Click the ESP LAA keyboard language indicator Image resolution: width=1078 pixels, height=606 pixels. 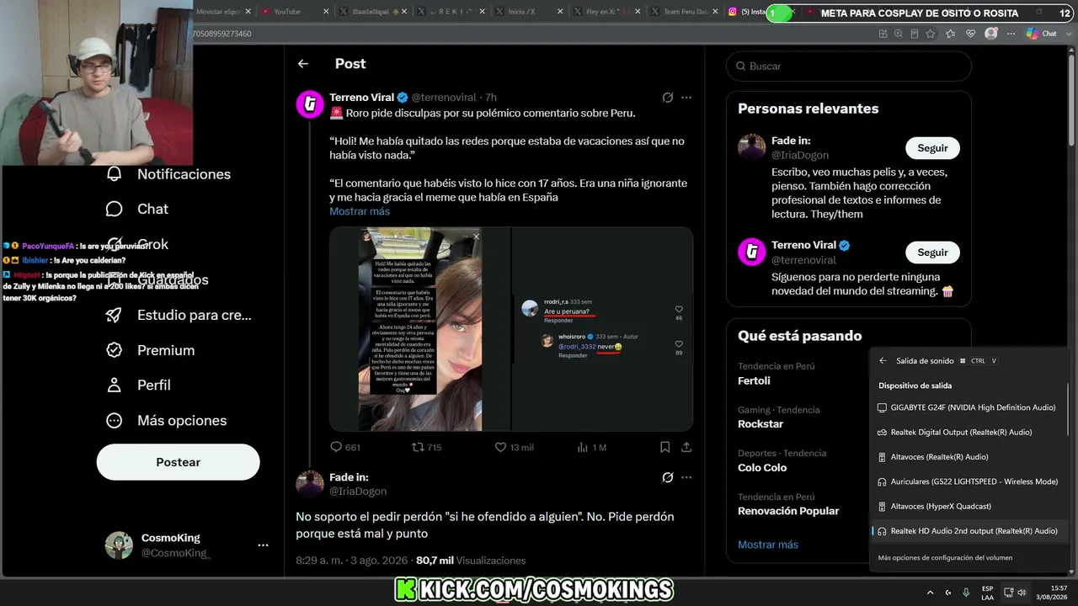coord(987,593)
